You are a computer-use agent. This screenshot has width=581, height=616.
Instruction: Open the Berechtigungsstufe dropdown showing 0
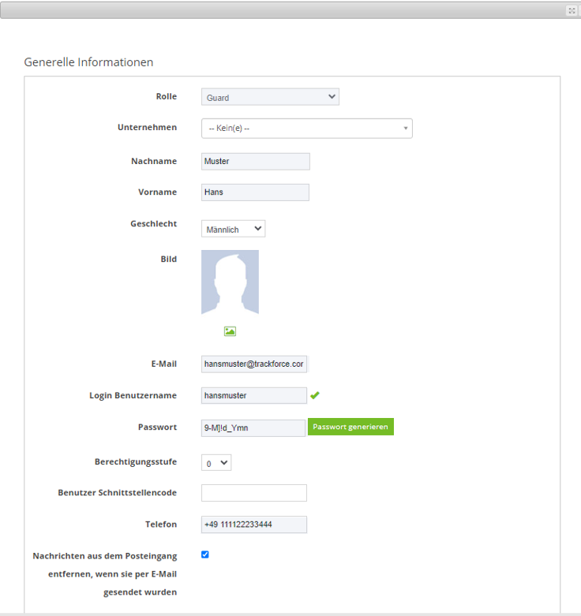point(216,463)
